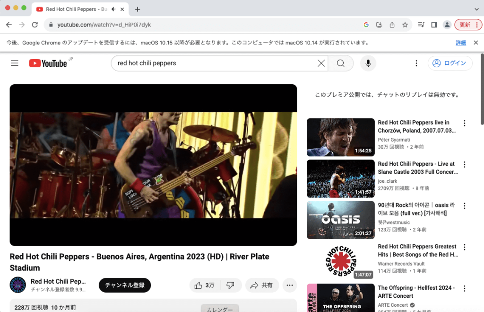484x312 pixels.
Task: Reload the YouTube page
Action: tap(35, 25)
